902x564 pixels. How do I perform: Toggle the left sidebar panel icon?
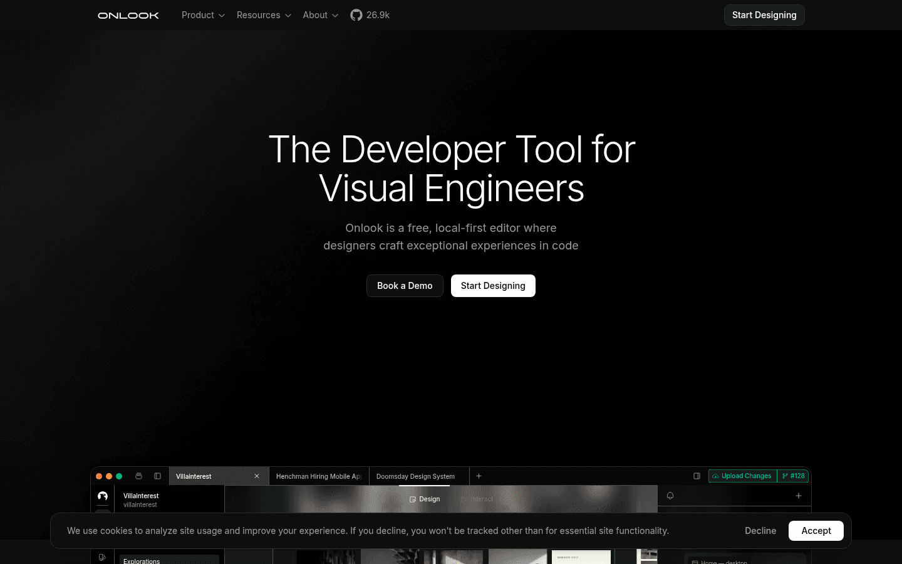tap(158, 476)
